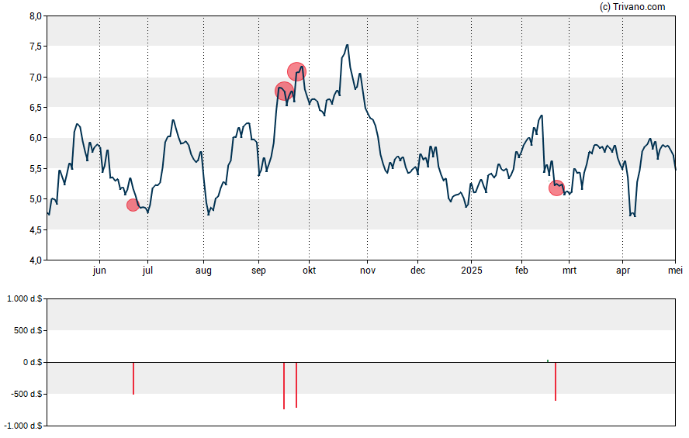The width and height of the screenshot is (689, 438).
Task: Click the '5,5' price axis value
Action: (36, 168)
